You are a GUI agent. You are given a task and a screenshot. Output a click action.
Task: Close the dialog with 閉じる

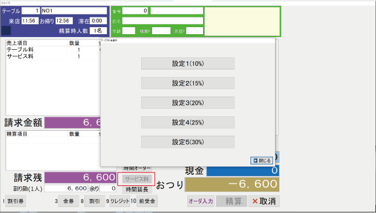(261, 161)
